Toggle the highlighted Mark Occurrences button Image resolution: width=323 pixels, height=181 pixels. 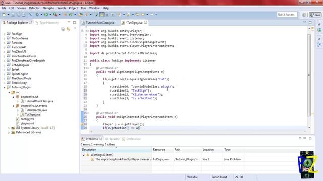102,15
